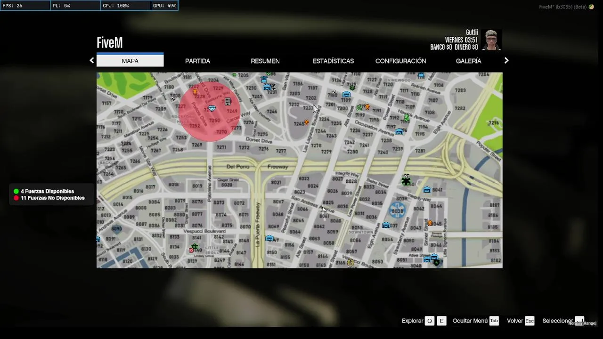Select the blue garage blip on Occupation Avenue
603x339 pixels.
(399, 131)
